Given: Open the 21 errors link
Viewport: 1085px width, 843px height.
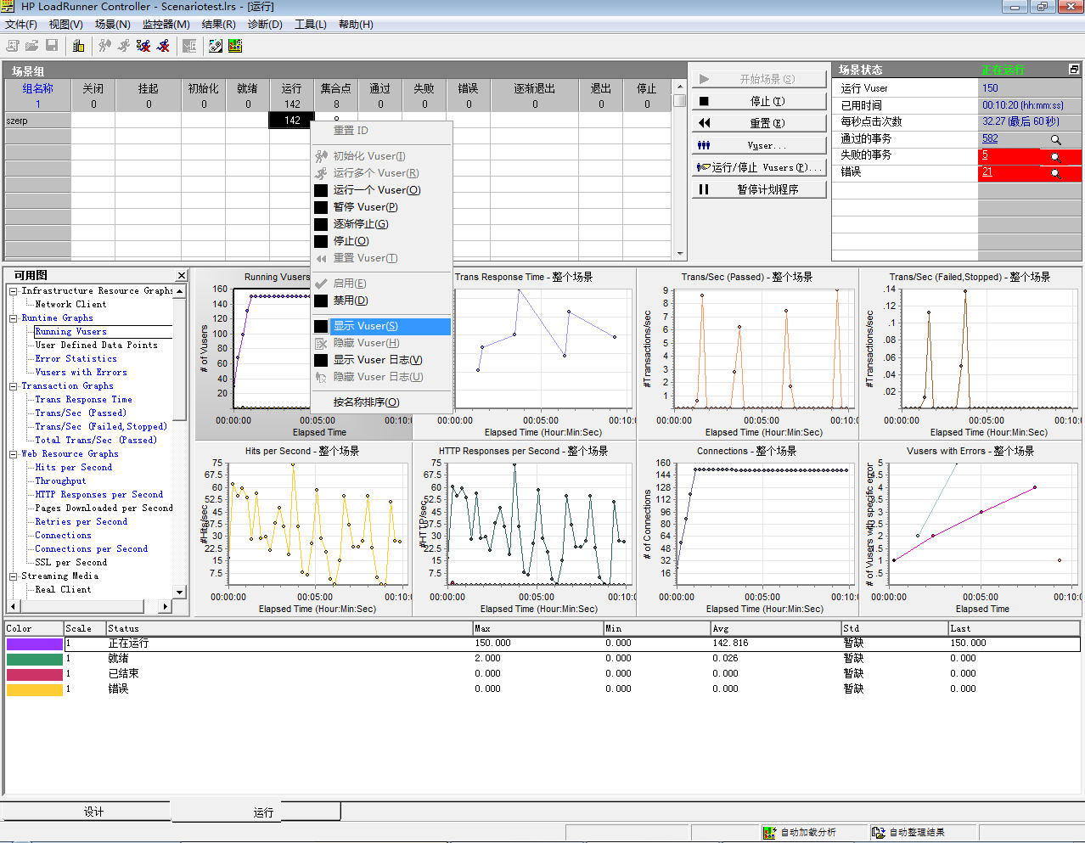Looking at the screenshot, I should 987,171.
